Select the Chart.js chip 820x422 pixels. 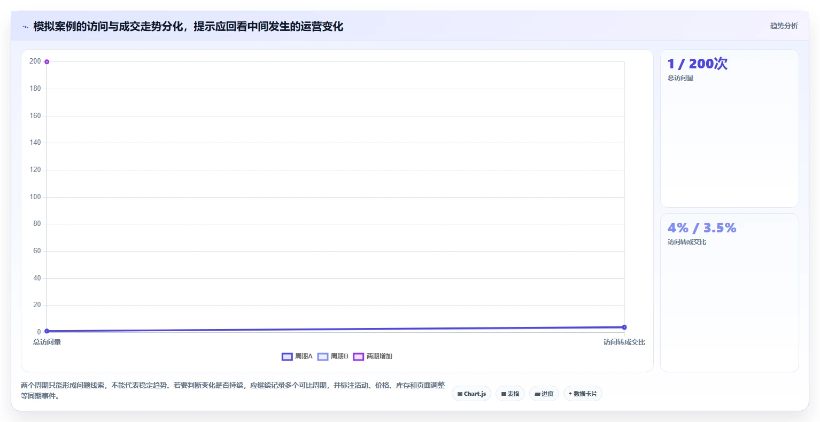471,394
